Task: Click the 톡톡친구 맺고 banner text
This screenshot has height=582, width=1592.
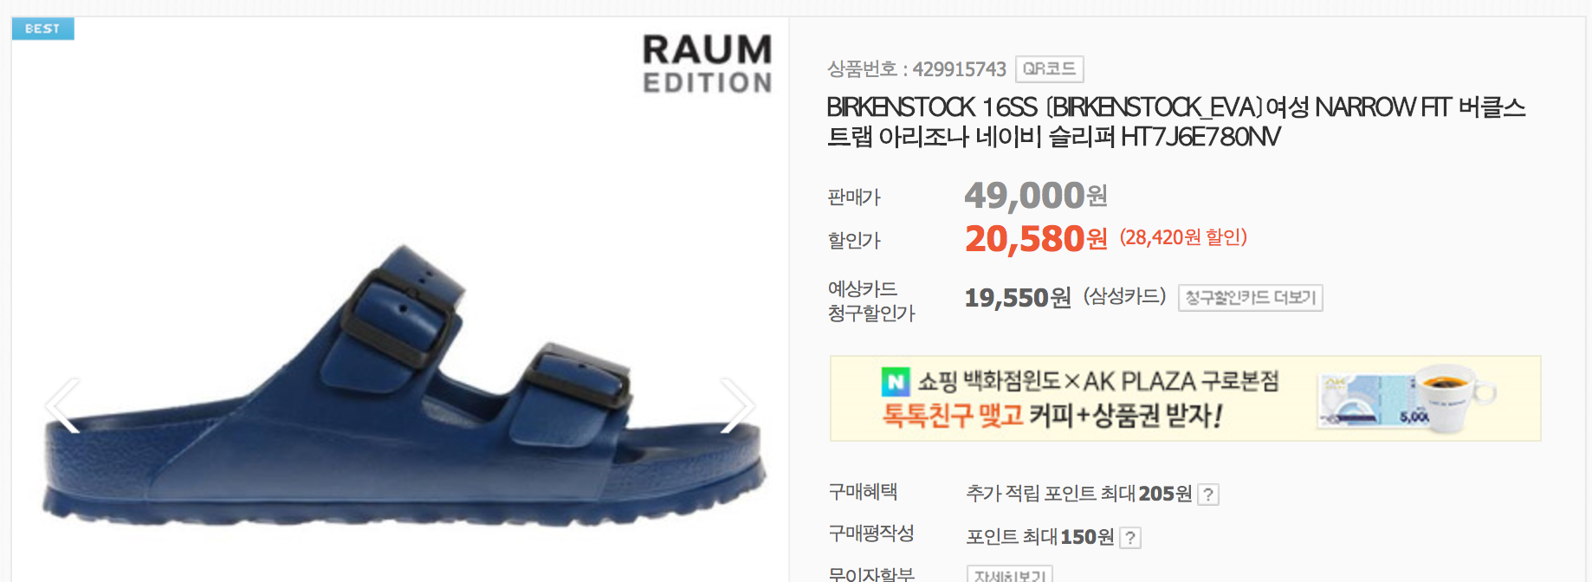Action: pos(953,416)
